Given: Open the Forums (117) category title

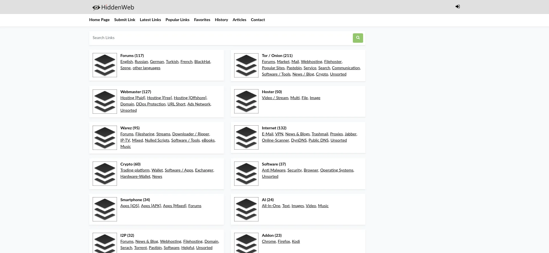Looking at the screenshot, I should 132,56.
